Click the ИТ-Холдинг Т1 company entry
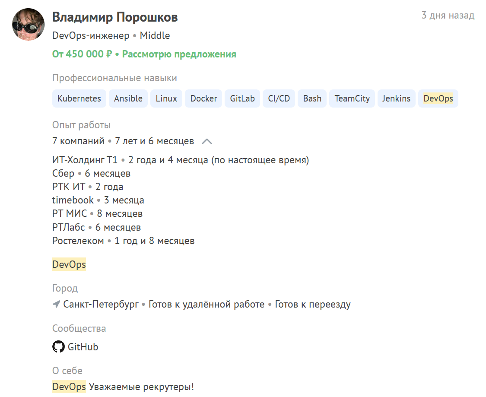 click(x=85, y=160)
